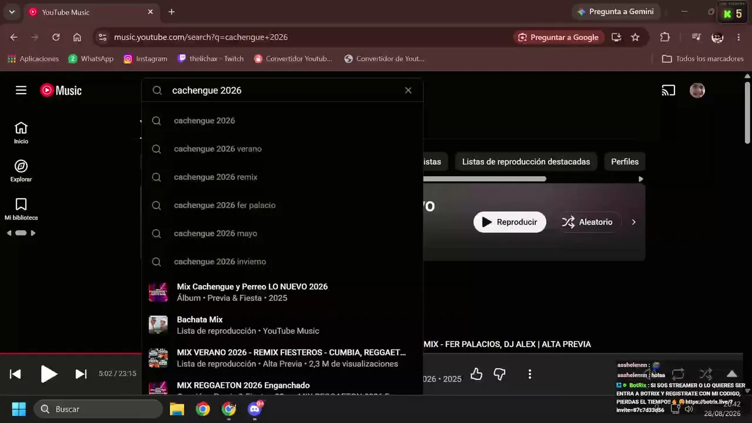Open the browser home page

click(77, 37)
